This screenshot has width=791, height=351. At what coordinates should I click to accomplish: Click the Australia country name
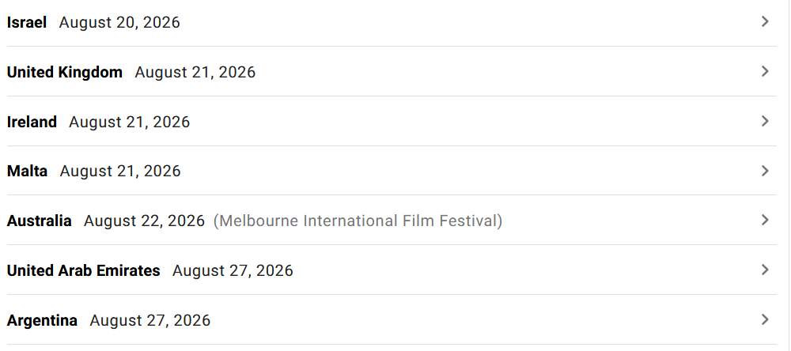[39, 221]
